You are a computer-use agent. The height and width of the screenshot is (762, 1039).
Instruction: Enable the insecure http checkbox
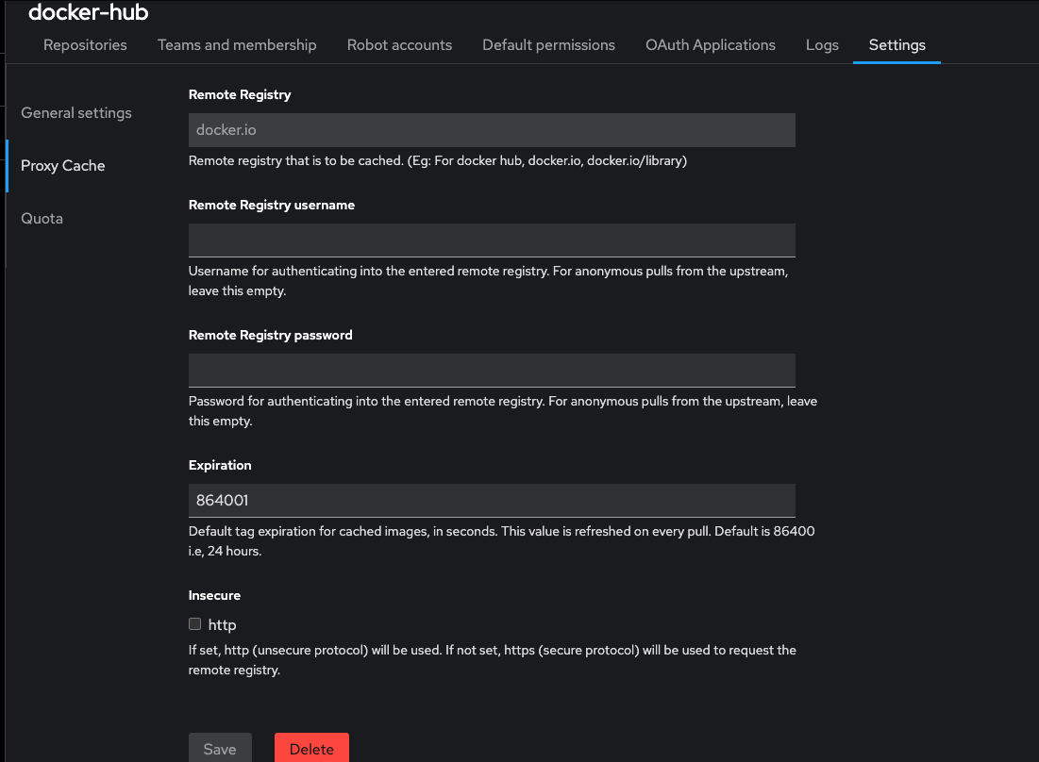click(x=195, y=624)
